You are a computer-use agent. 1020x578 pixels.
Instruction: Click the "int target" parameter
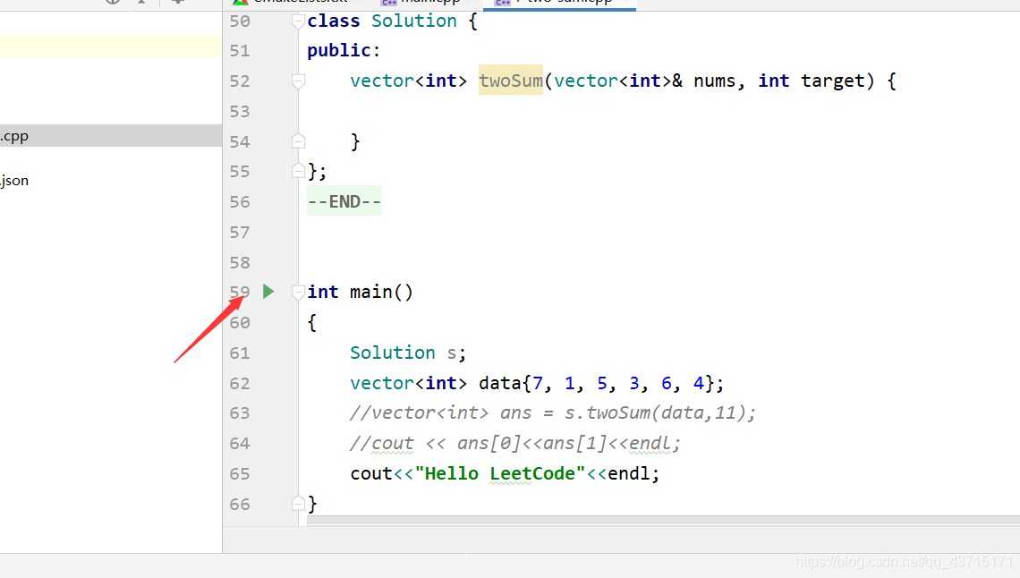pyautogui.click(x=812, y=81)
